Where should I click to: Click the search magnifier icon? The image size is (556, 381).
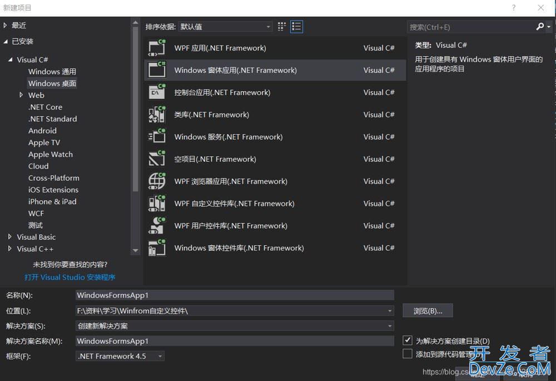(x=540, y=27)
